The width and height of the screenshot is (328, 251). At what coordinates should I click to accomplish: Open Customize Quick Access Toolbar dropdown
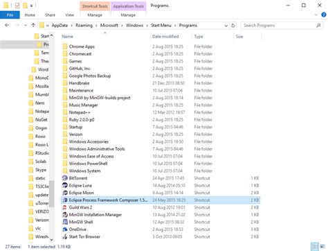click(x=31, y=6)
